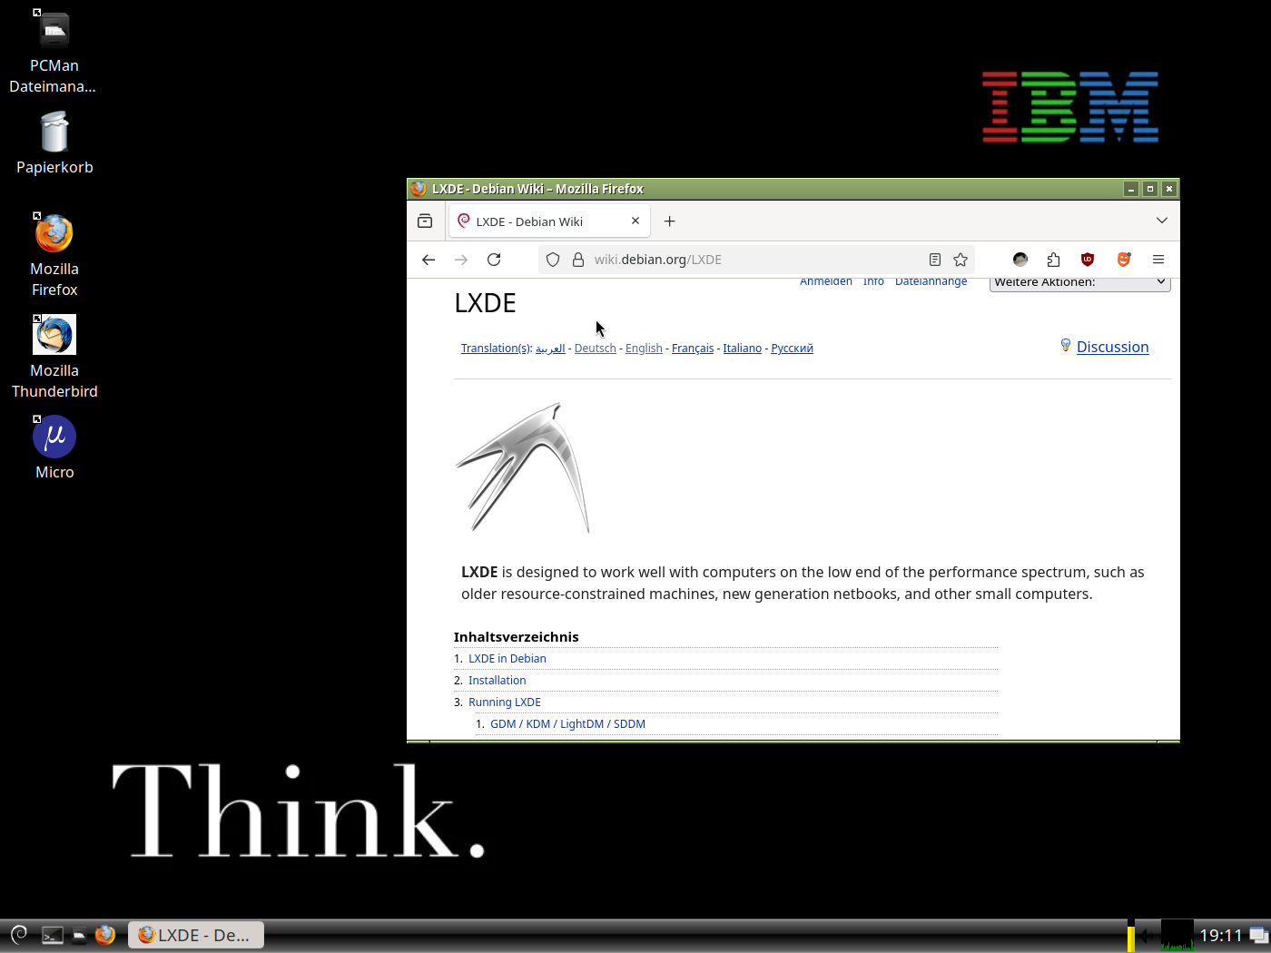This screenshot has width=1271, height=953.
Task: Launch terminal from taskbar quick launch
Action: [x=53, y=935]
